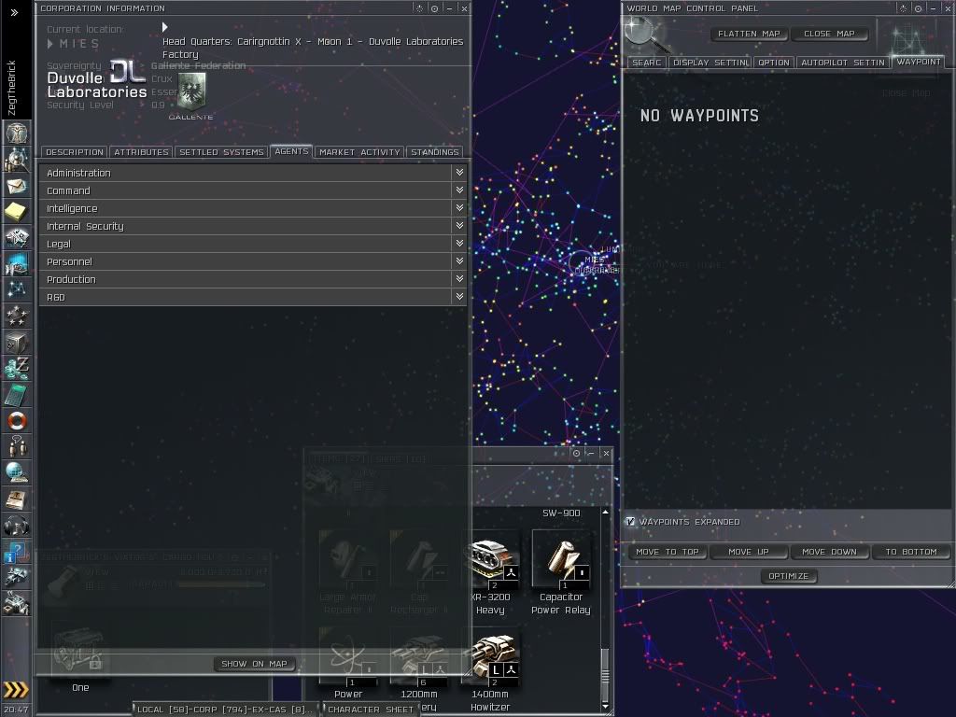Expand the Intelligence agents division
This screenshot has height=717, width=956.
pos(253,208)
